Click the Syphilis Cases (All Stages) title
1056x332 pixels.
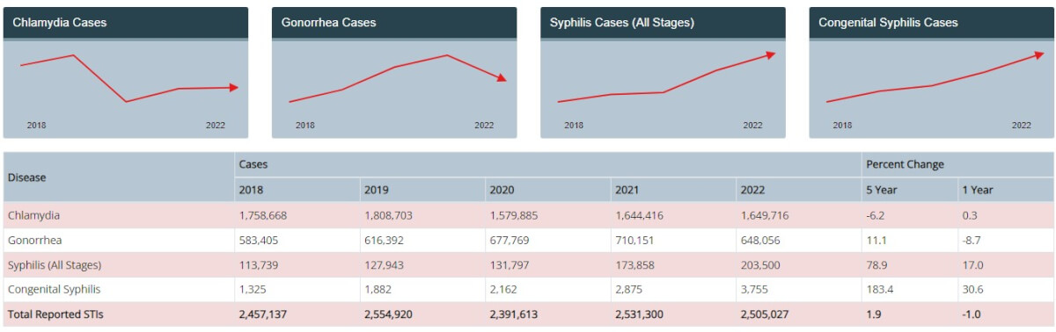click(x=622, y=23)
